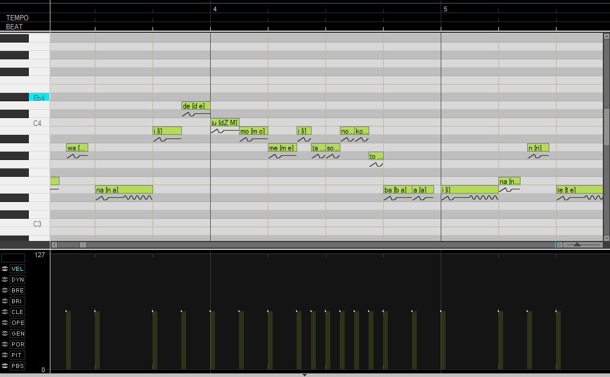Click the C3 piano key

pyautogui.click(x=39, y=223)
